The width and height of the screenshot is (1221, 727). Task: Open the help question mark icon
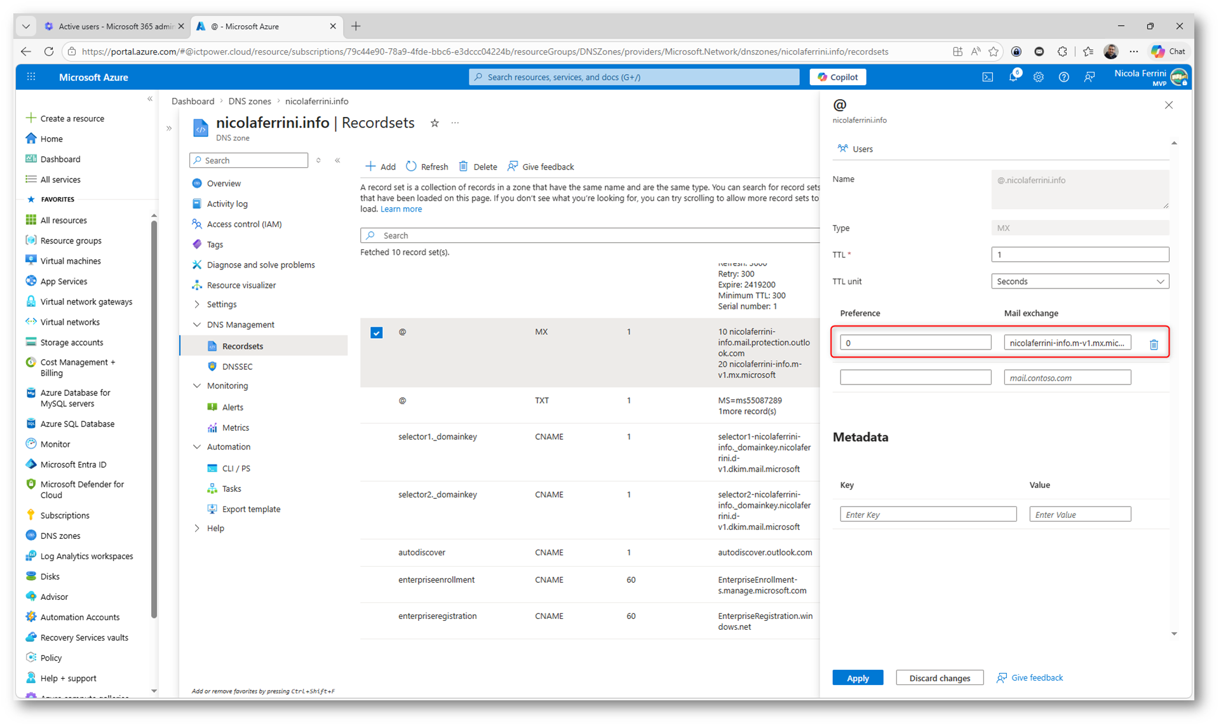tap(1063, 77)
